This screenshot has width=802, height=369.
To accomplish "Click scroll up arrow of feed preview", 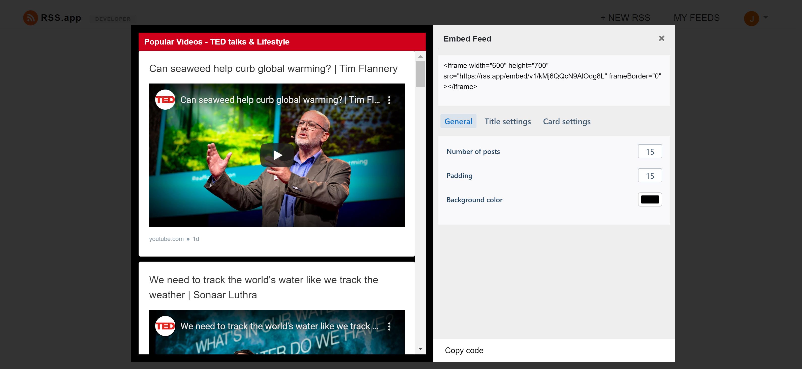I will [420, 56].
